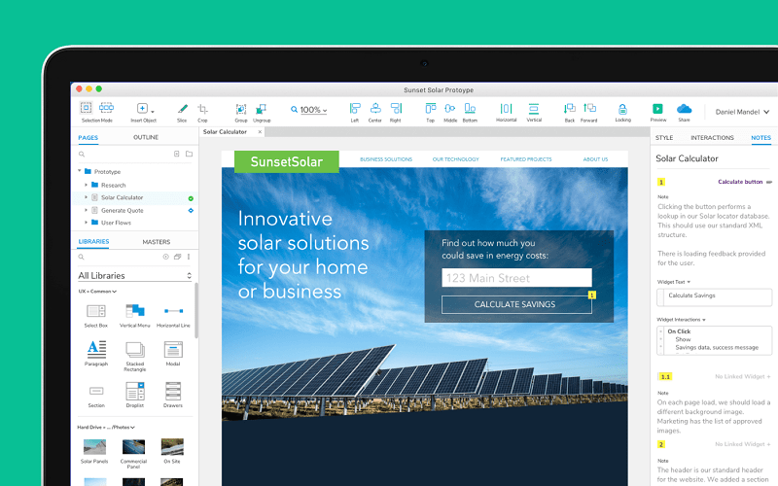Open the All Libraries selector
778x486 pixels.
tap(135, 275)
